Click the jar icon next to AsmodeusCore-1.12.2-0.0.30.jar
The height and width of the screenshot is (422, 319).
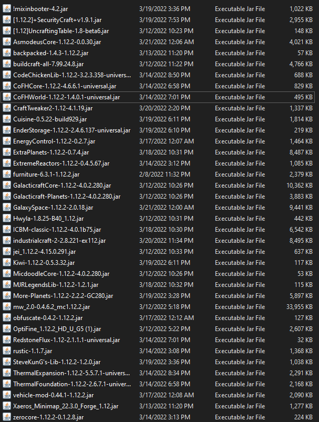click(x=7, y=42)
